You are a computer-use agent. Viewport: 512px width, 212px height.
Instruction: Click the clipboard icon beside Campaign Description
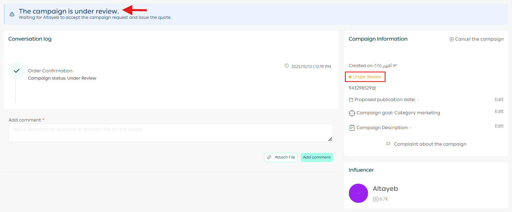(352, 128)
